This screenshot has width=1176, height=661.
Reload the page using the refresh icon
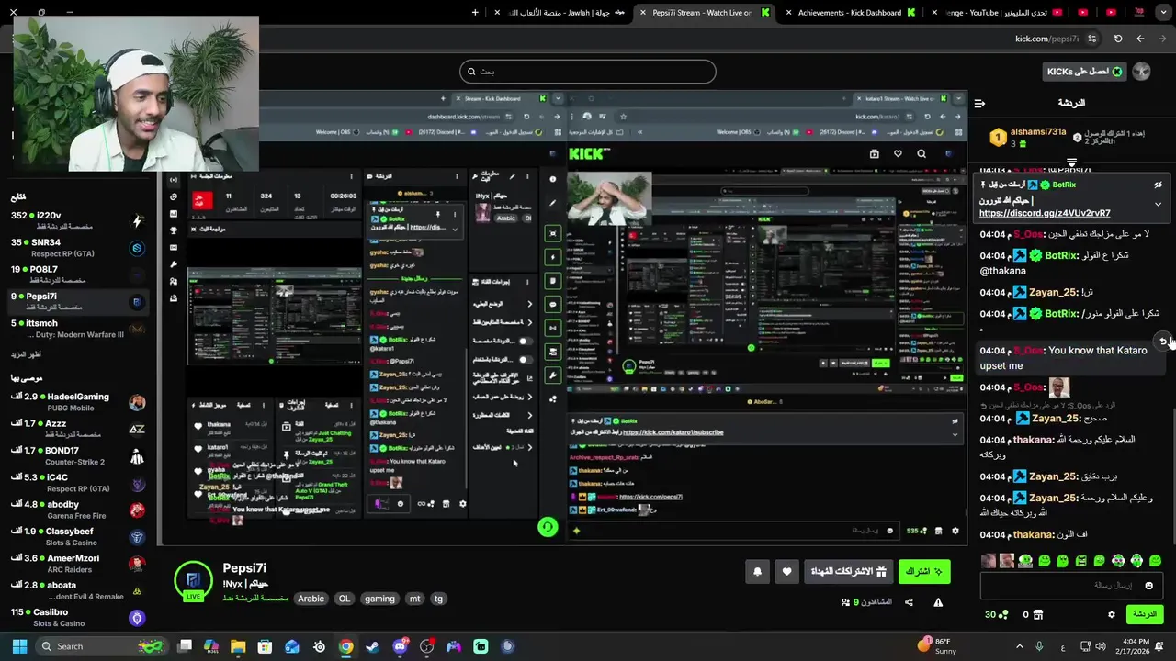point(1118,39)
